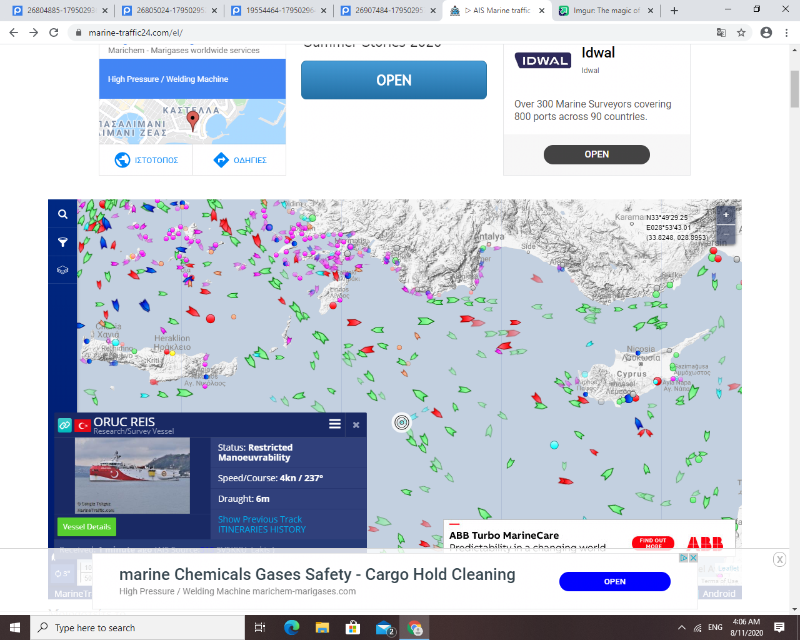
Task: Open Vessel Details for ORUC REIS
Action: (x=86, y=527)
